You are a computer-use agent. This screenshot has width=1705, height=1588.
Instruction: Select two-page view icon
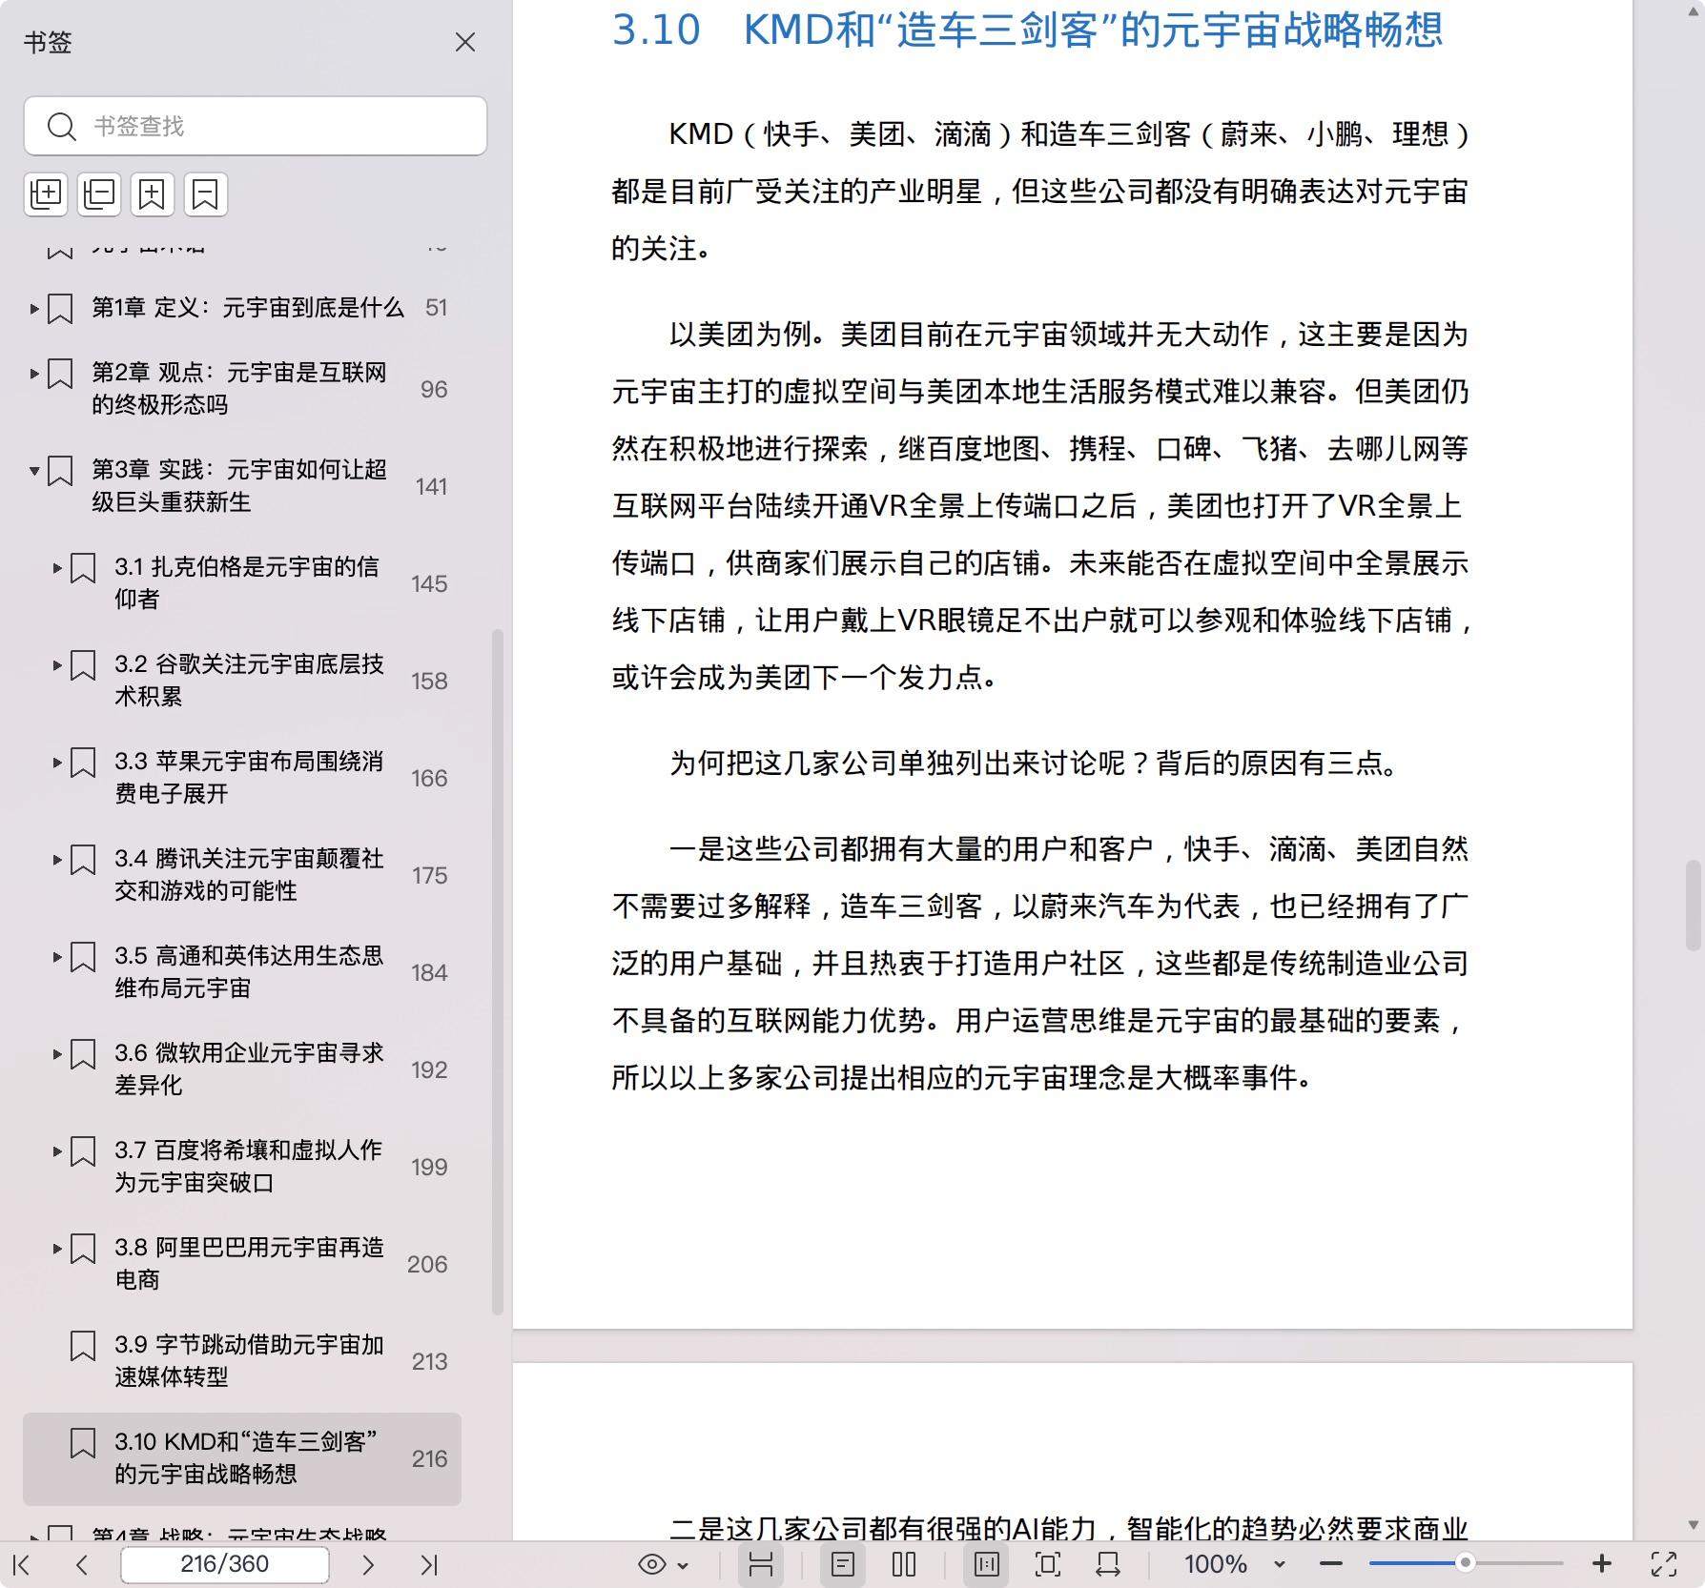point(904,1564)
